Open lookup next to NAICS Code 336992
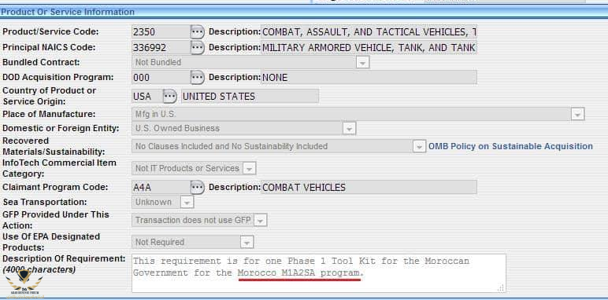Viewport: 608px width, 300px height. tap(198, 48)
